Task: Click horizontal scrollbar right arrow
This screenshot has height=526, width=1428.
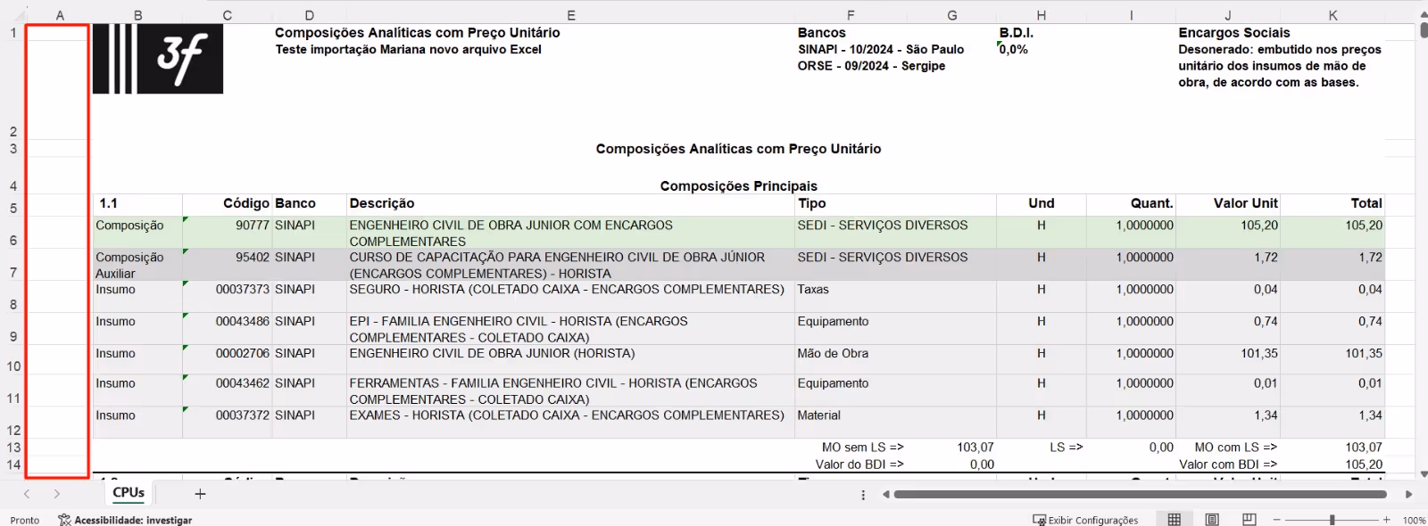Action: 1408,494
